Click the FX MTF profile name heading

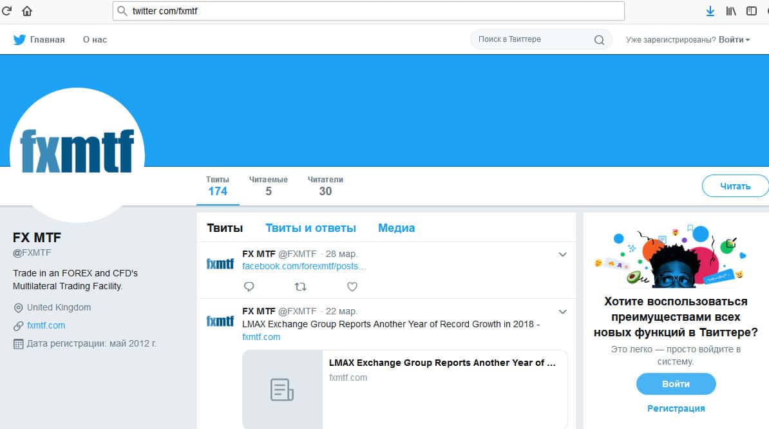37,238
